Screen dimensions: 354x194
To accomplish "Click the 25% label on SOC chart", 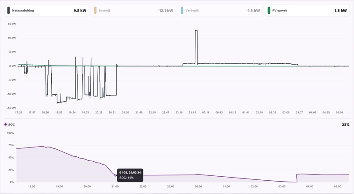I will point(11,170).
